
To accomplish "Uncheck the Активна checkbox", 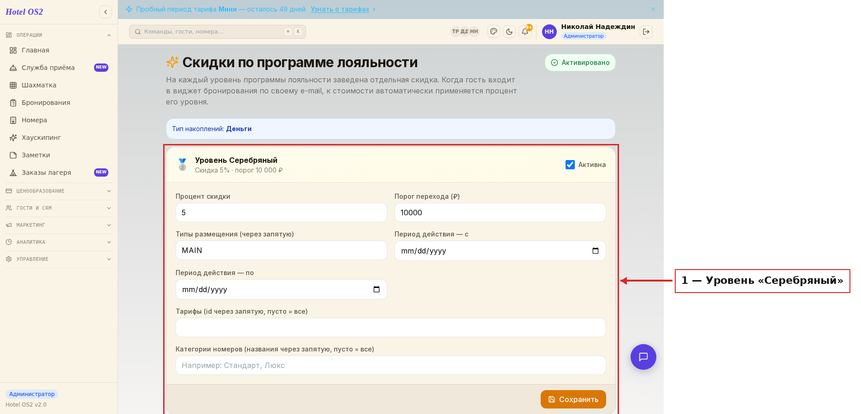I will (x=570, y=165).
